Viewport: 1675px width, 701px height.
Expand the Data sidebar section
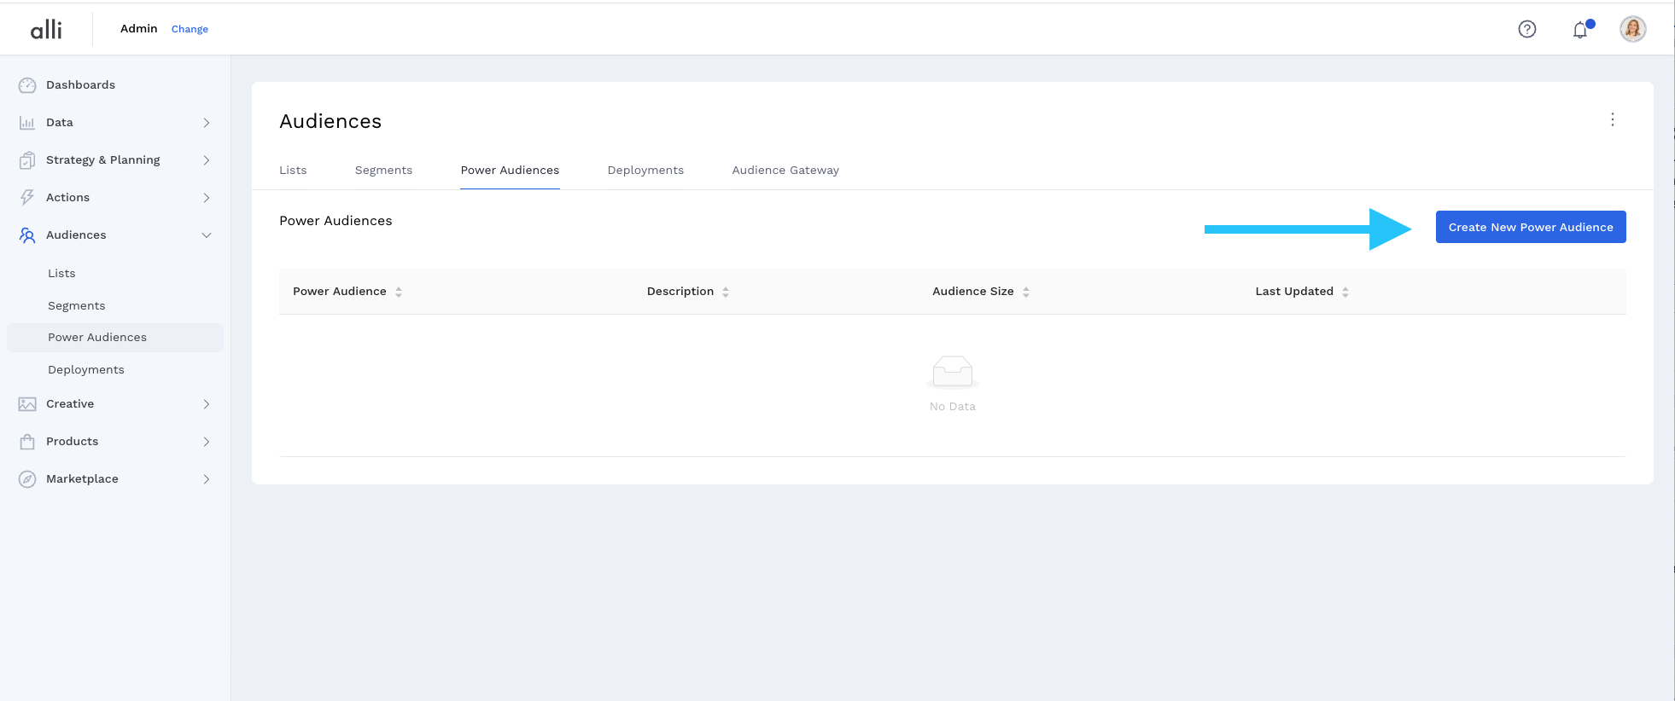tap(206, 123)
